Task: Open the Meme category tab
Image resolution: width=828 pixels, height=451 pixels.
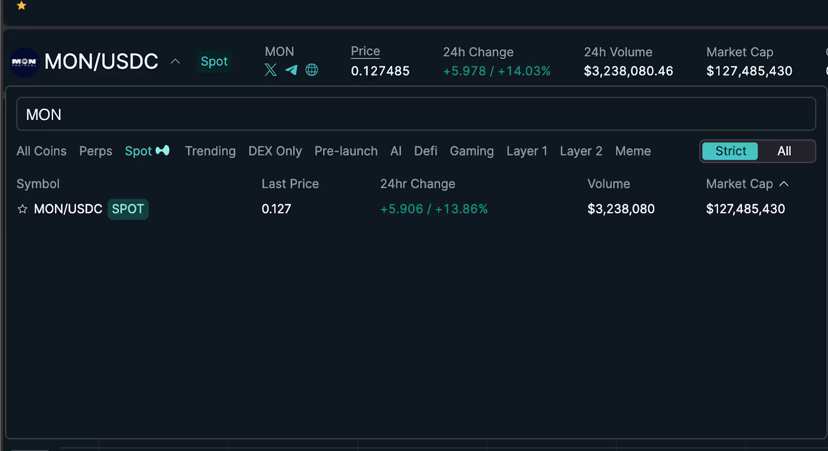Action: [x=633, y=151]
